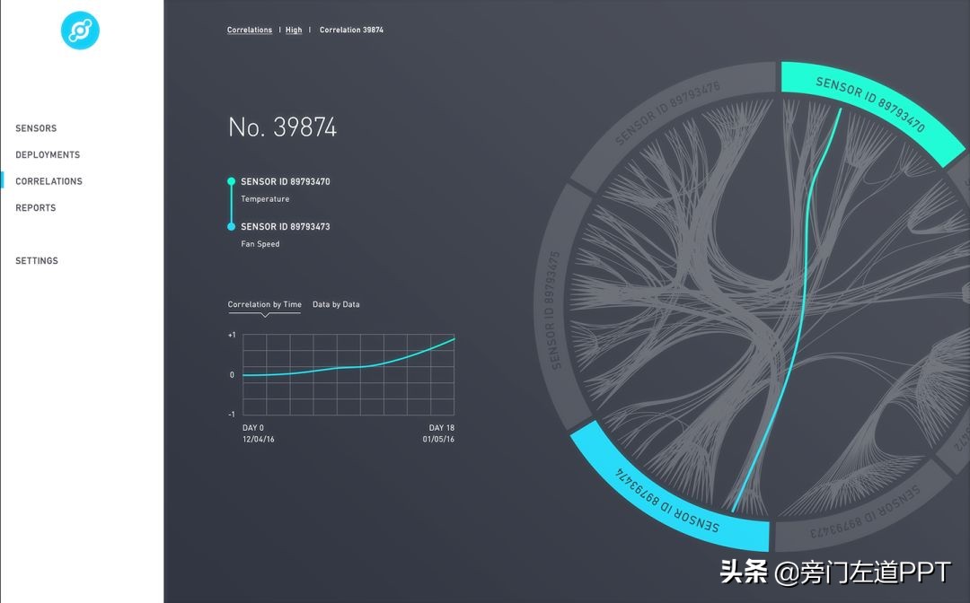
Task: Select the No. 39874 heading
Action: point(283,127)
